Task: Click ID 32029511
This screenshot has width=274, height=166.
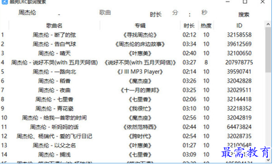Action: 239,90
